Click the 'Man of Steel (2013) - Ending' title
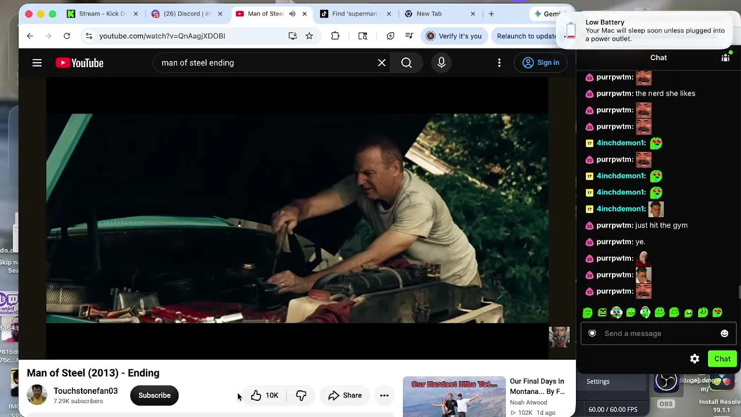The width and height of the screenshot is (741, 417). 93,373
